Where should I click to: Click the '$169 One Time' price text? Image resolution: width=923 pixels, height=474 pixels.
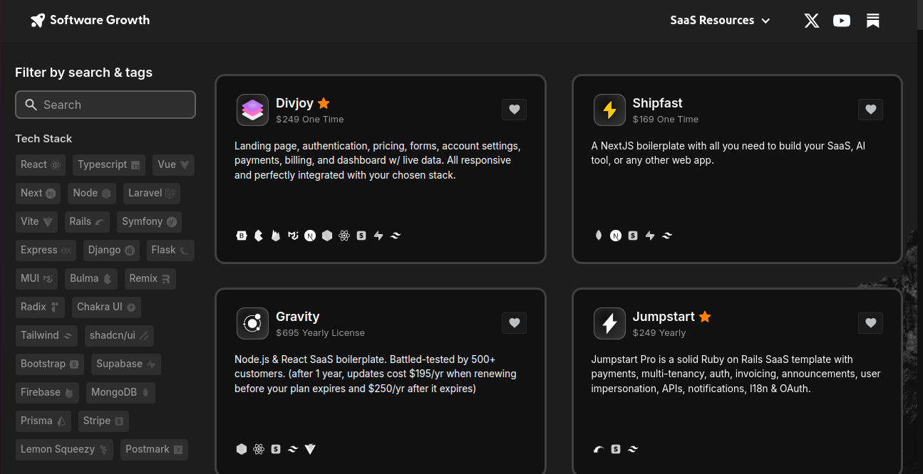pos(666,120)
